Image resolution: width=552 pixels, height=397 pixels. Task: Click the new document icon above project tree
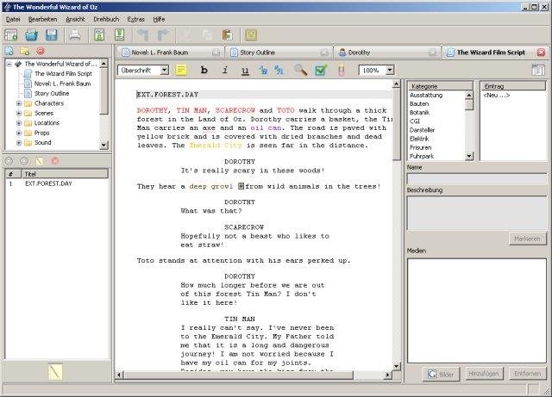9,51
